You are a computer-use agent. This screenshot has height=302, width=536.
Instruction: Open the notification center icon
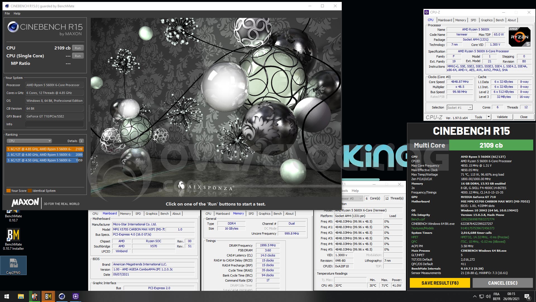pos(527,297)
